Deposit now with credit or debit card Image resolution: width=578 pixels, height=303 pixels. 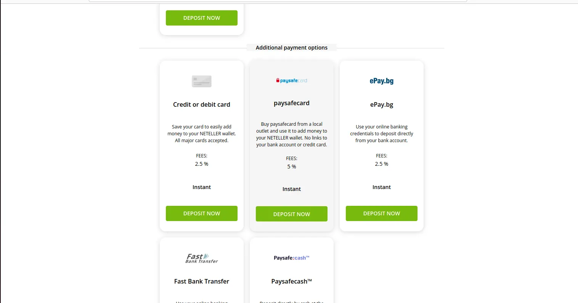click(202, 213)
